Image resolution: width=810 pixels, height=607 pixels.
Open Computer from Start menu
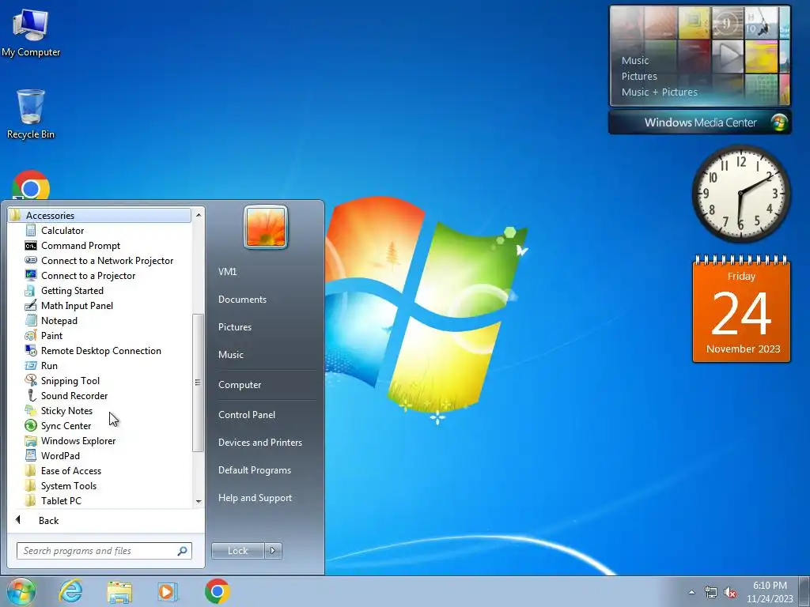240,385
